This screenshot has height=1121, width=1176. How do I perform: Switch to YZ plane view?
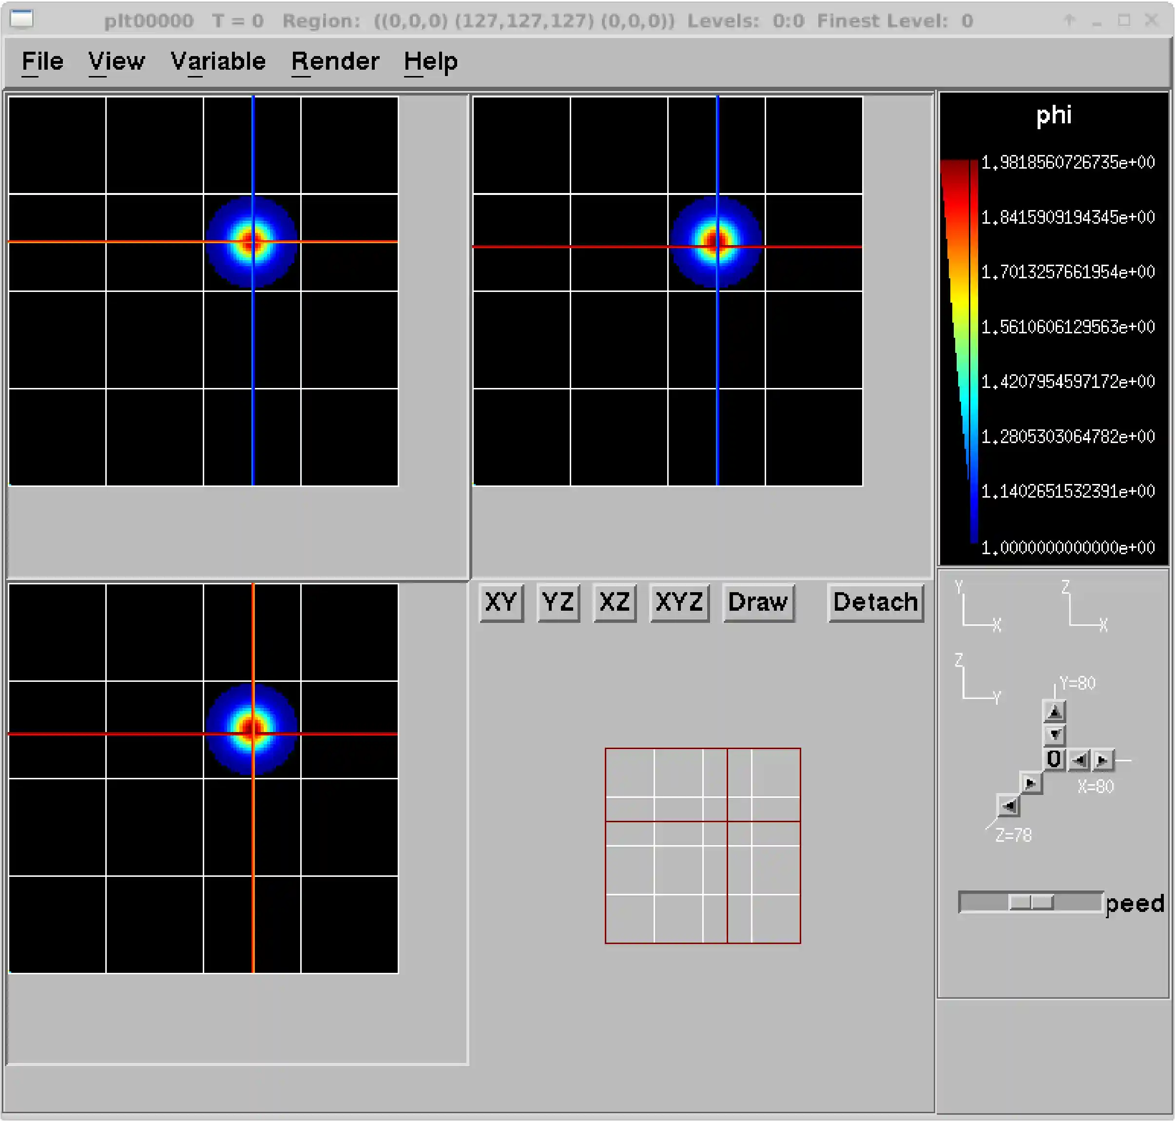(x=558, y=602)
